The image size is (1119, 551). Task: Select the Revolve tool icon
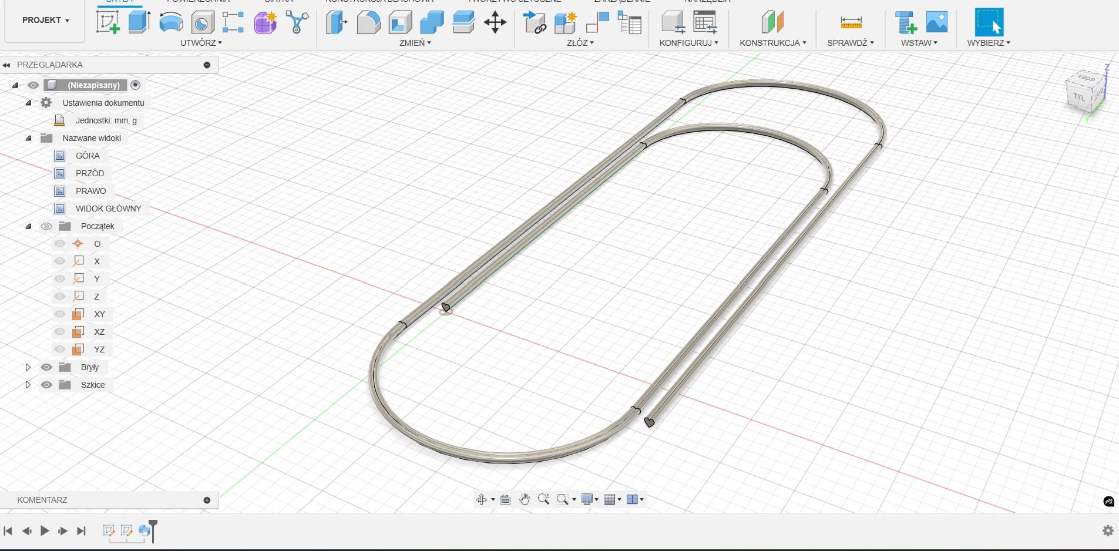171,22
